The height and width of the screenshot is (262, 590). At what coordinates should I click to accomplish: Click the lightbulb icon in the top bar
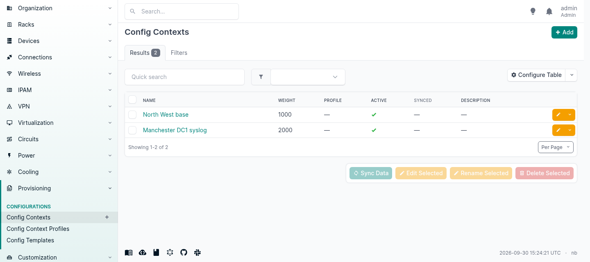tap(533, 11)
